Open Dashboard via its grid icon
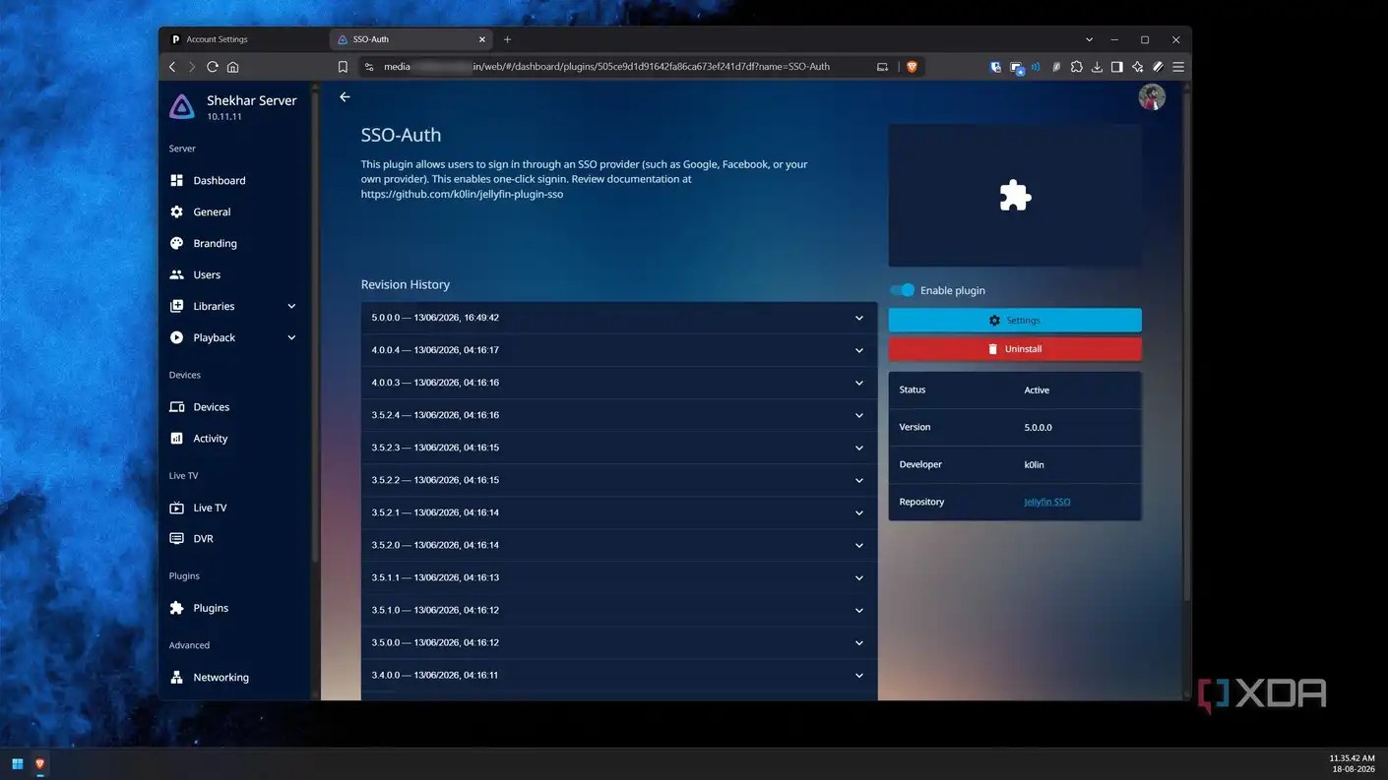The height and width of the screenshot is (780, 1388). [x=176, y=180]
